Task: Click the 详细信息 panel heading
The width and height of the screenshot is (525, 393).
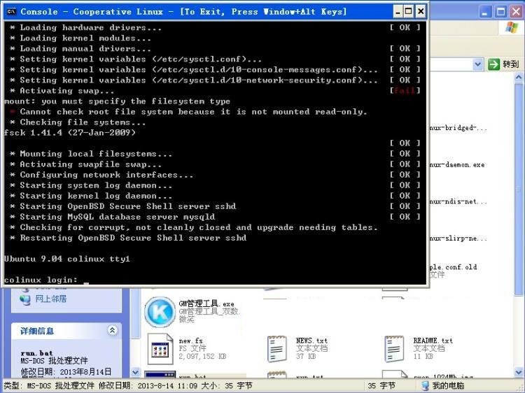Action: (37, 331)
